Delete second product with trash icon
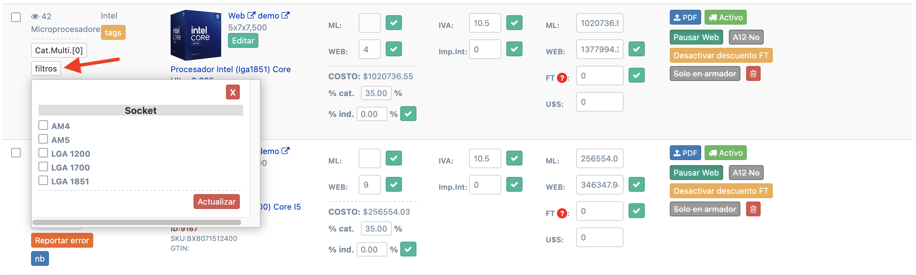Image resolution: width=916 pixels, height=275 pixels. 753,209
